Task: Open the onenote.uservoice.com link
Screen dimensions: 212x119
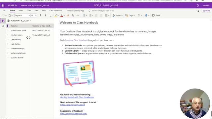Action: (74, 114)
